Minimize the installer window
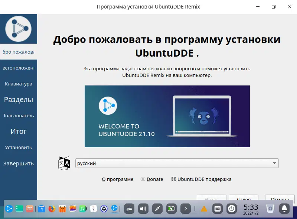Screen dimensions: 297x219 pyautogui.click(x=258, y=7)
